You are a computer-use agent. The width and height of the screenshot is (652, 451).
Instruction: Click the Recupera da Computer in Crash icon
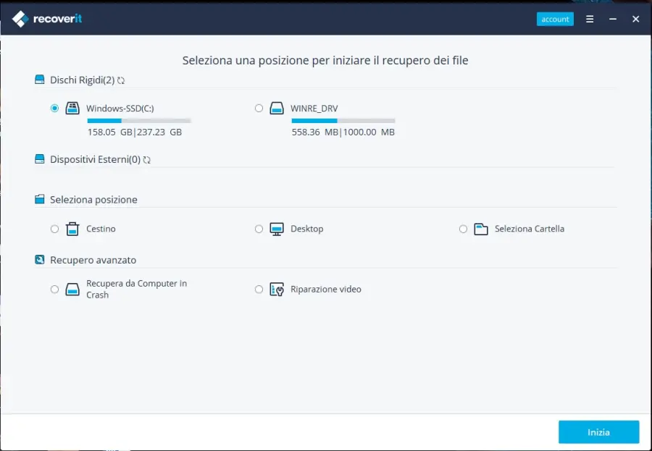point(72,288)
